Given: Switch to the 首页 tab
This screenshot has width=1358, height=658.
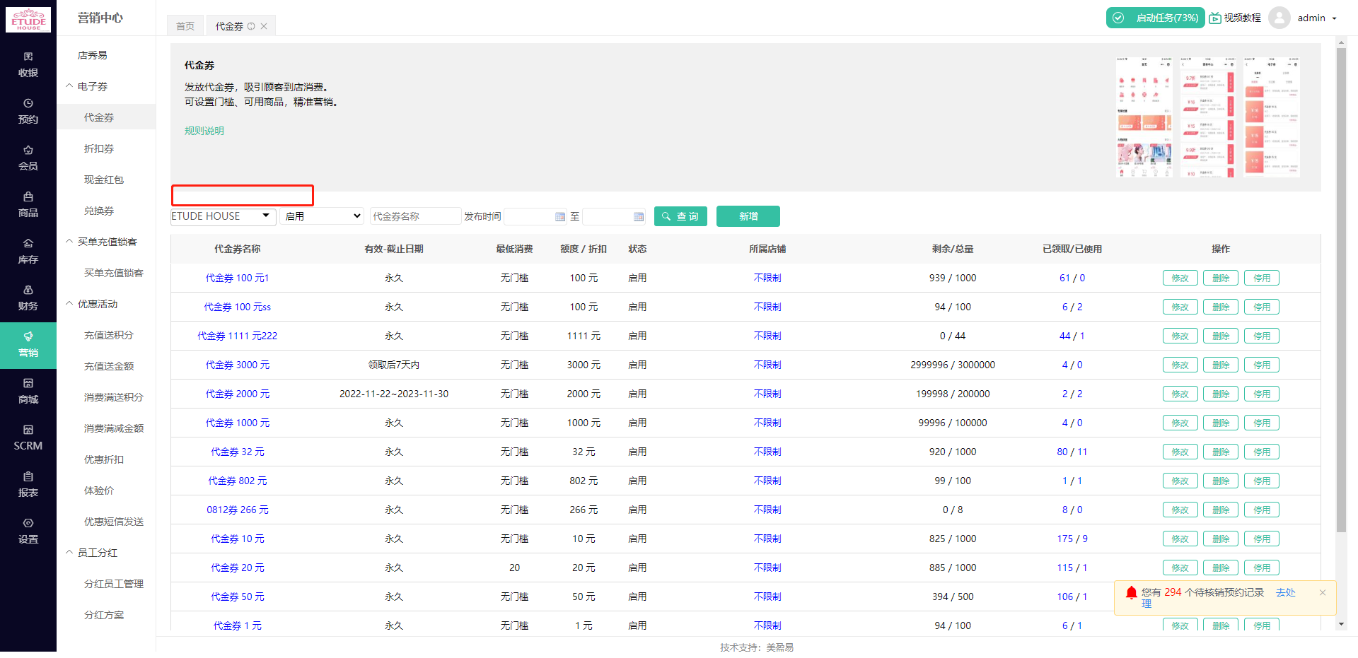Looking at the screenshot, I should click(185, 25).
